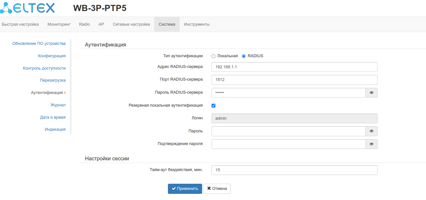Click the Отмена button
Viewport: 426px width, 200px height.
(x=217, y=189)
